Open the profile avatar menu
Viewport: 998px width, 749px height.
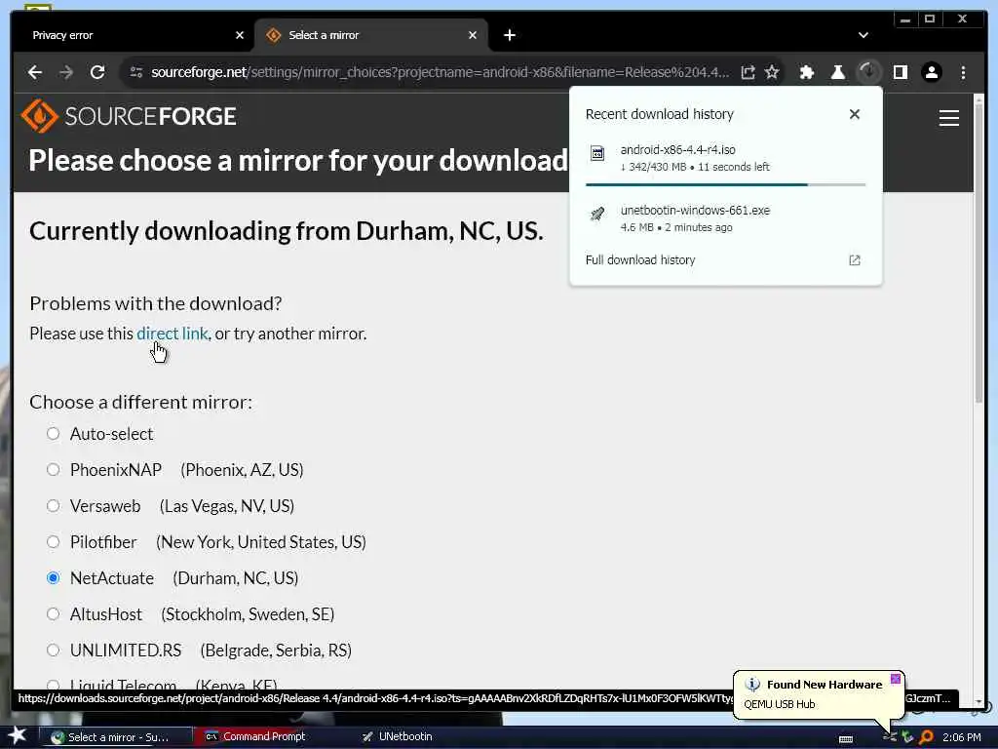click(931, 72)
